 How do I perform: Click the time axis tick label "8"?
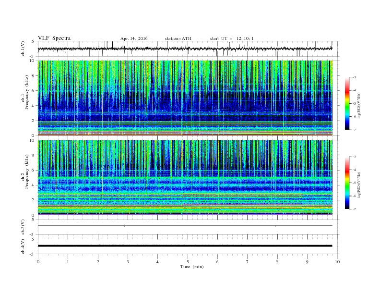277,262
